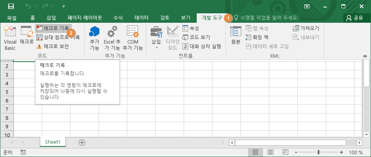The image size is (371, 157).
Task: Go to previous sheet arrow
Action: click(11, 142)
